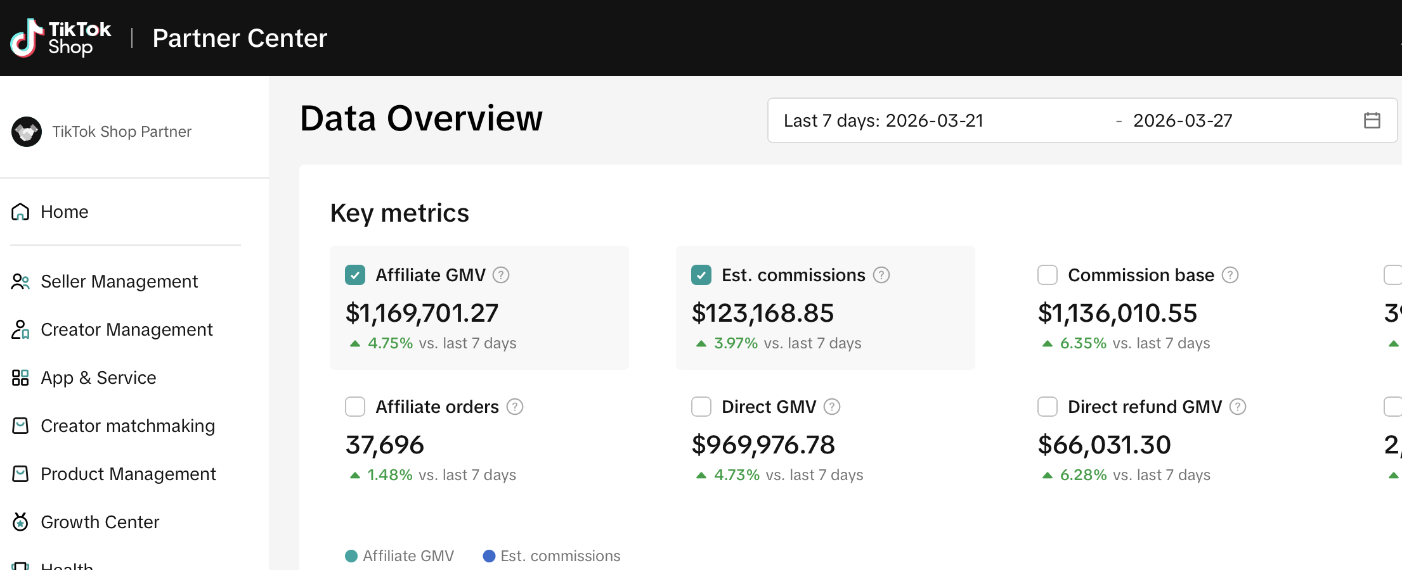1402x570 pixels.
Task: Click the App & Service grid icon
Action: click(20, 377)
